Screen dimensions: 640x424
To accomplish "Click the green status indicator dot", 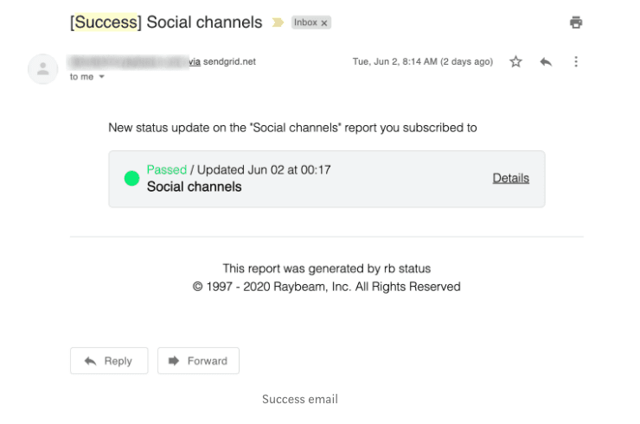I will point(131,178).
